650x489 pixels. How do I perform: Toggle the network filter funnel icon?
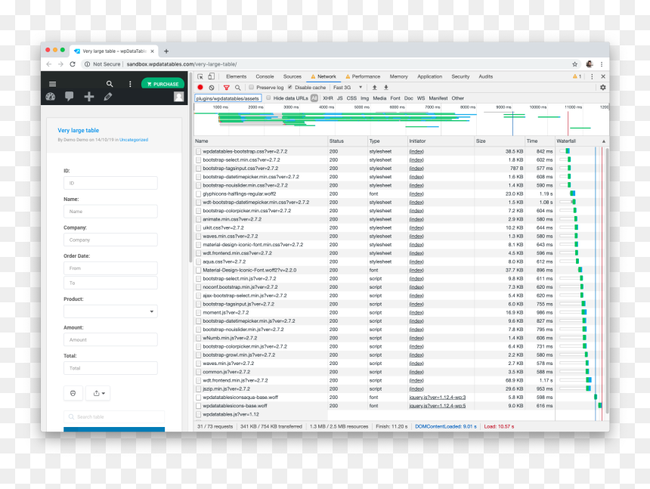click(x=226, y=88)
